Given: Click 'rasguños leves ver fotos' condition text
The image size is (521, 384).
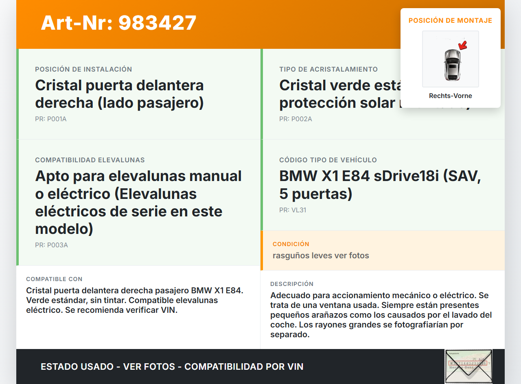Looking at the screenshot, I should pyautogui.click(x=321, y=255).
